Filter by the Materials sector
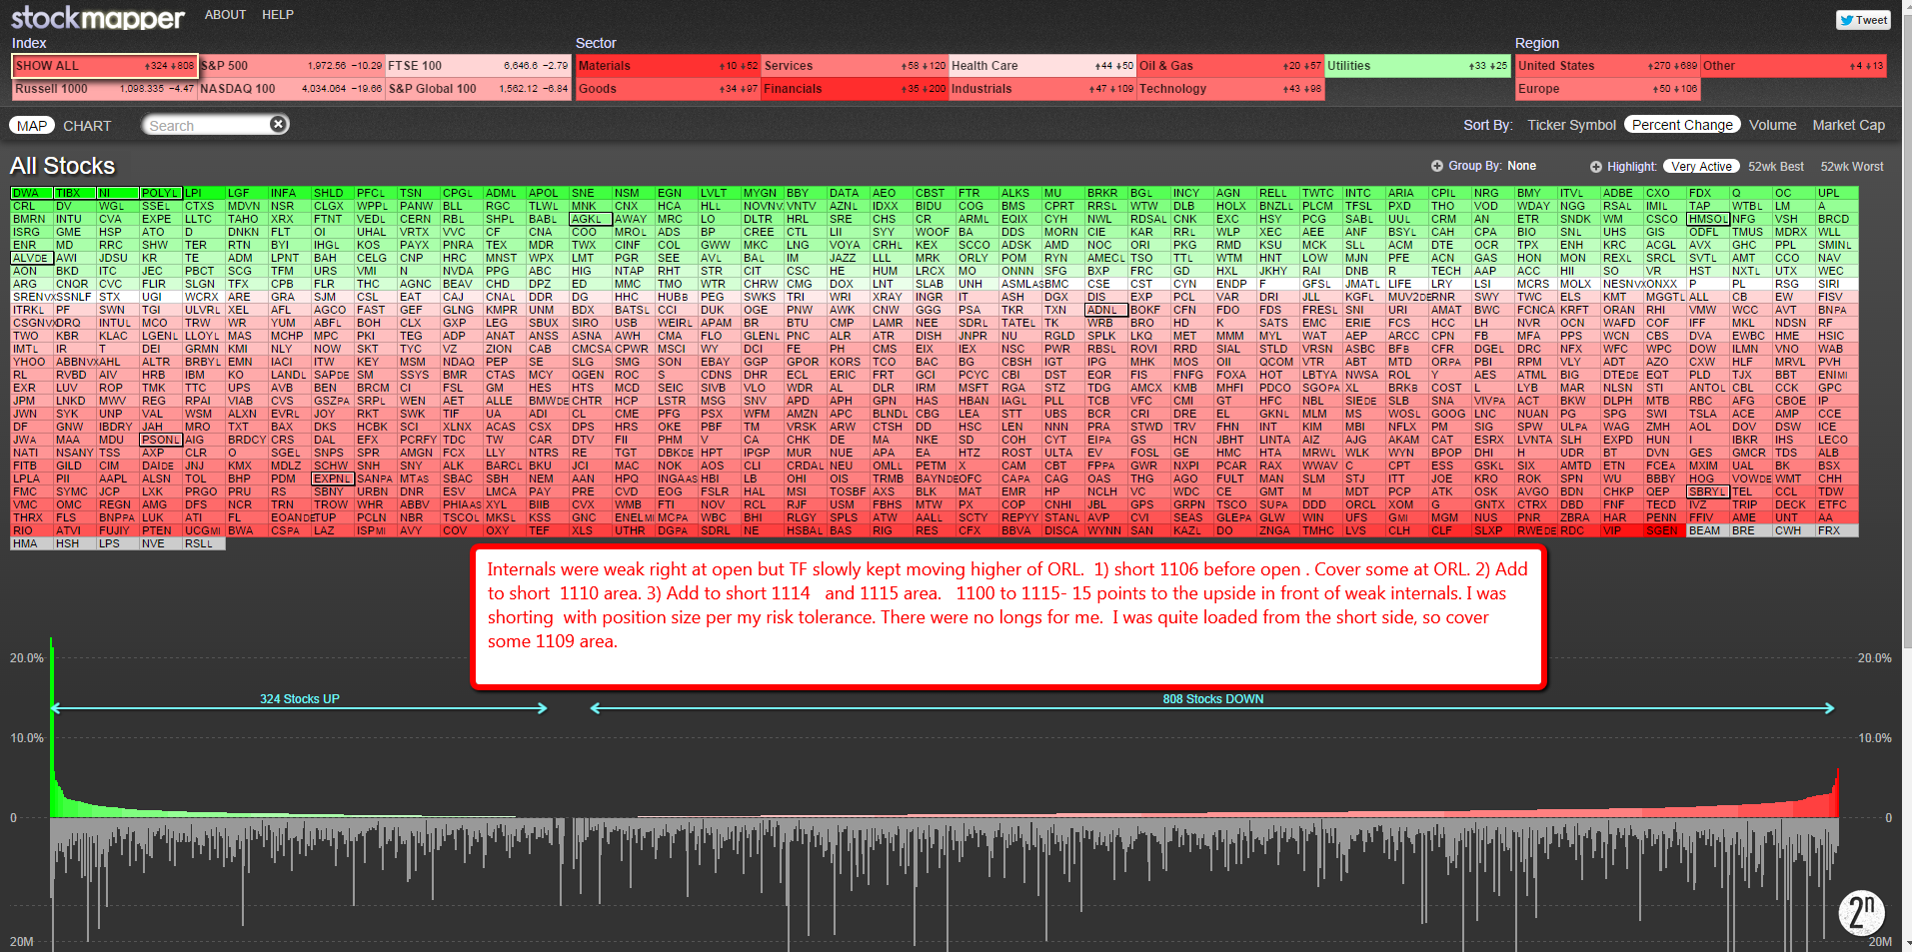This screenshot has width=1912, height=952. 668,66
